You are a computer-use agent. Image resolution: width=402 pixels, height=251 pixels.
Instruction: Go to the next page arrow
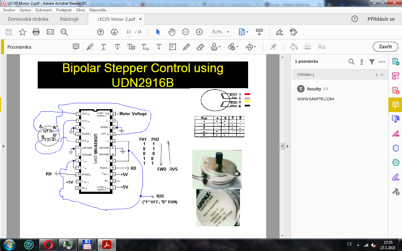[114, 32]
